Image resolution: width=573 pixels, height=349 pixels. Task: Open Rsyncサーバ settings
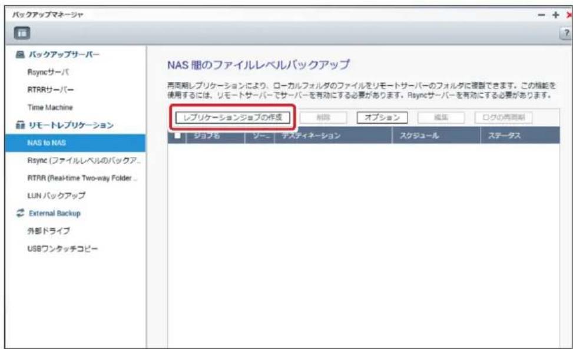click(x=48, y=72)
